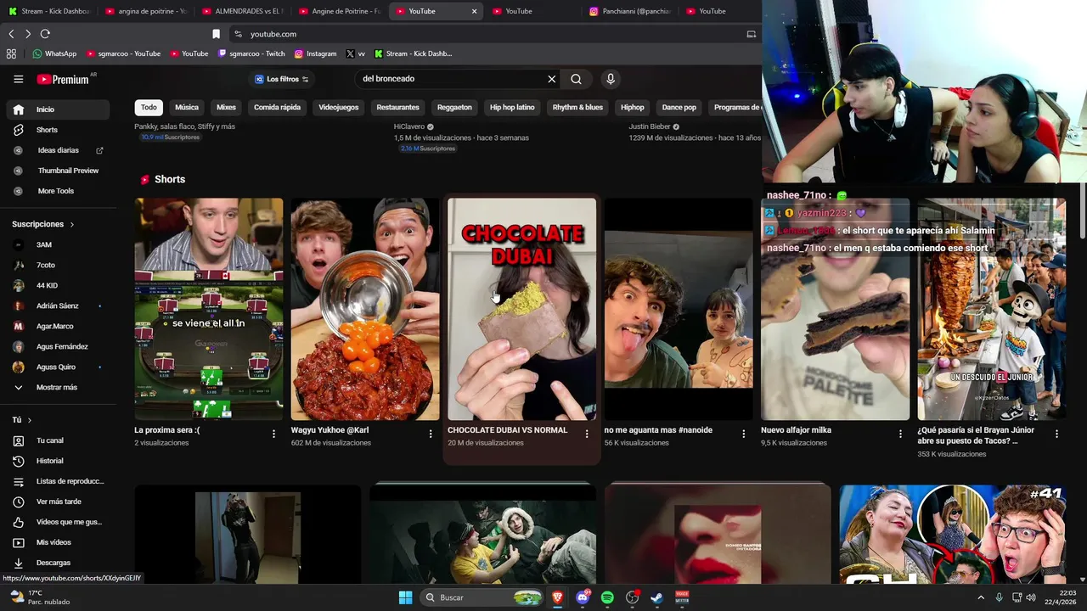The height and width of the screenshot is (611, 1087).
Task: Click the magnifier search button
Action: [576, 79]
